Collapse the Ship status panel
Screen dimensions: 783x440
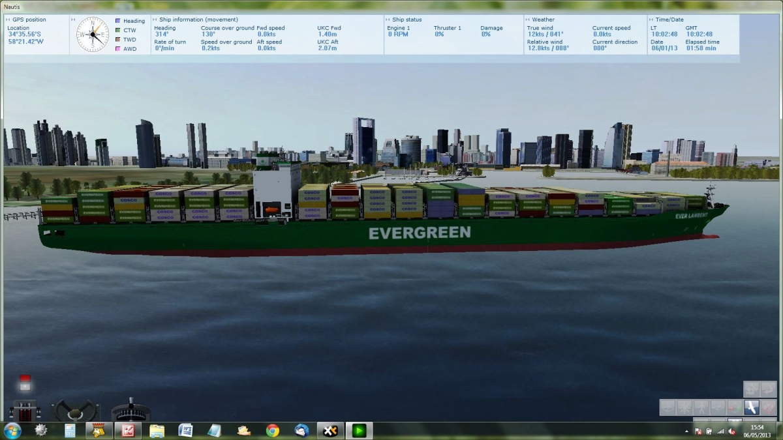pyautogui.click(x=388, y=20)
